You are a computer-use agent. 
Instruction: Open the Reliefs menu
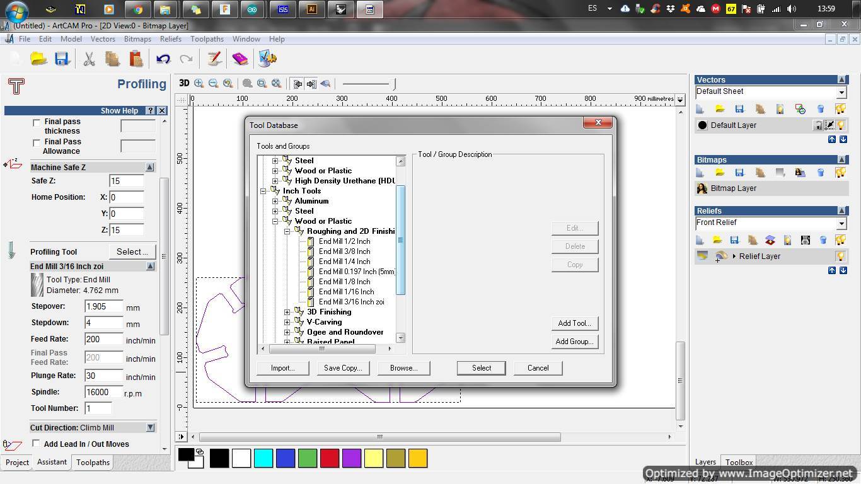[x=170, y=39]
